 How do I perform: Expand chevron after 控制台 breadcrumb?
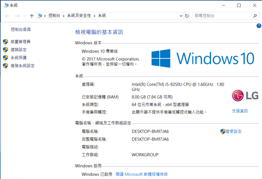tap(63, 16)
